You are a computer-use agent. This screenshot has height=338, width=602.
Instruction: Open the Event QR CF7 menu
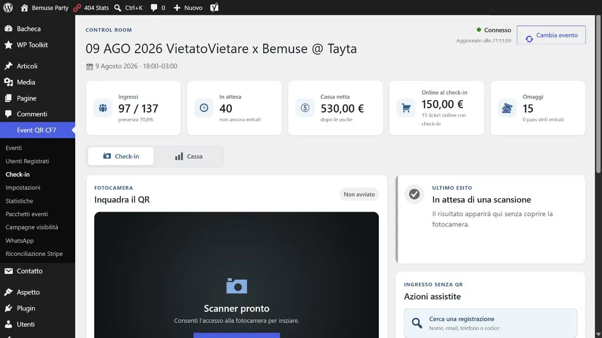[38, 130]
